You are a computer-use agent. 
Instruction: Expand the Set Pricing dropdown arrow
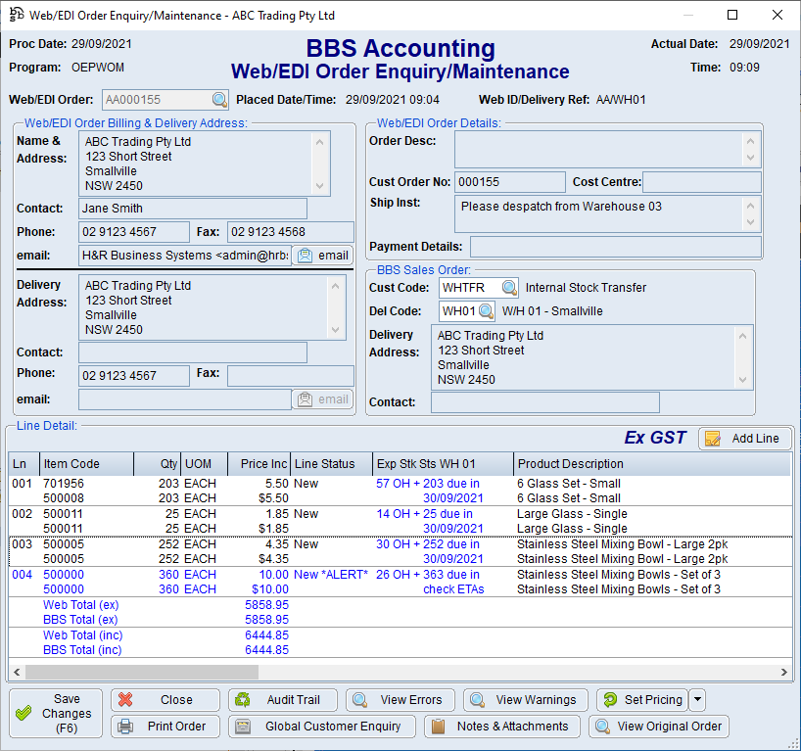697,700
